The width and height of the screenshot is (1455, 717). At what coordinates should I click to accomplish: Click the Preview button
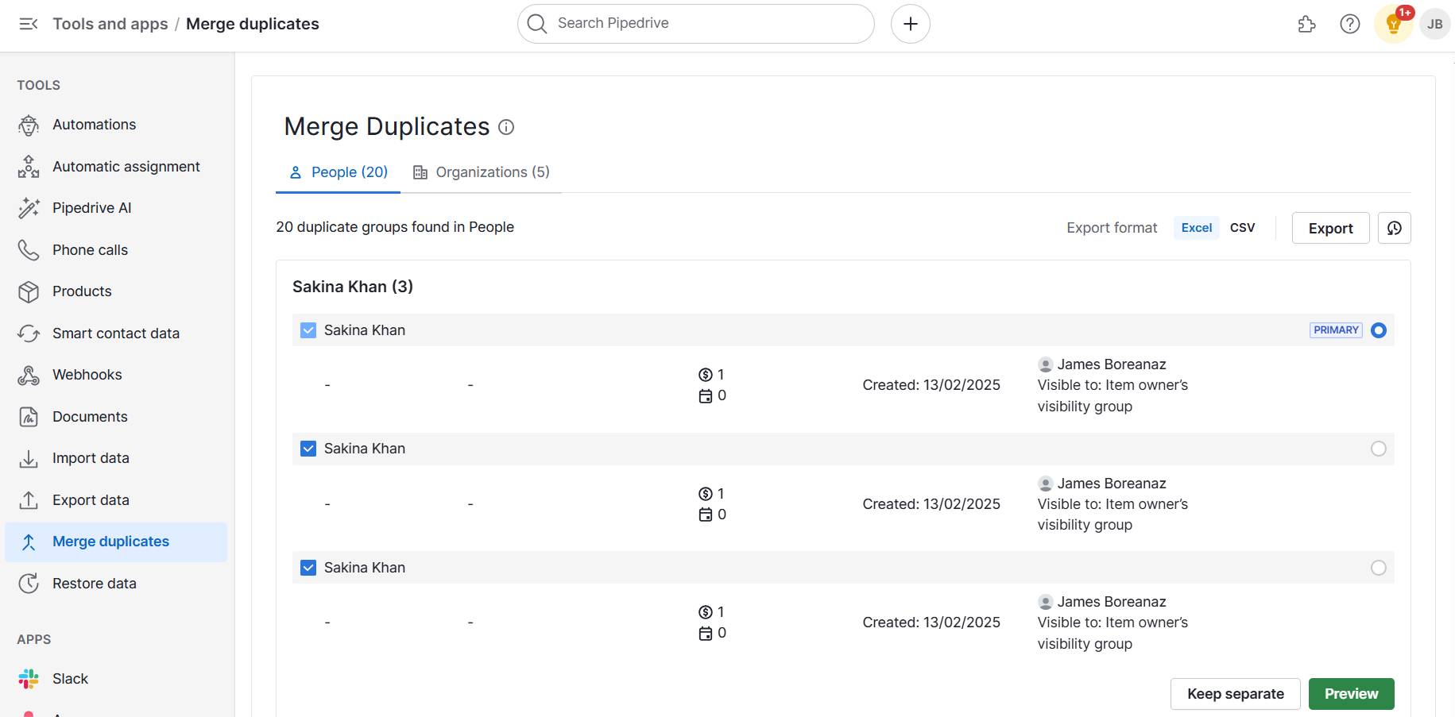point(1350,693)
